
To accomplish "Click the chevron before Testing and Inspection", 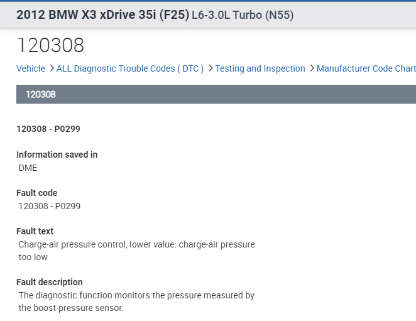I will point(210,68).
